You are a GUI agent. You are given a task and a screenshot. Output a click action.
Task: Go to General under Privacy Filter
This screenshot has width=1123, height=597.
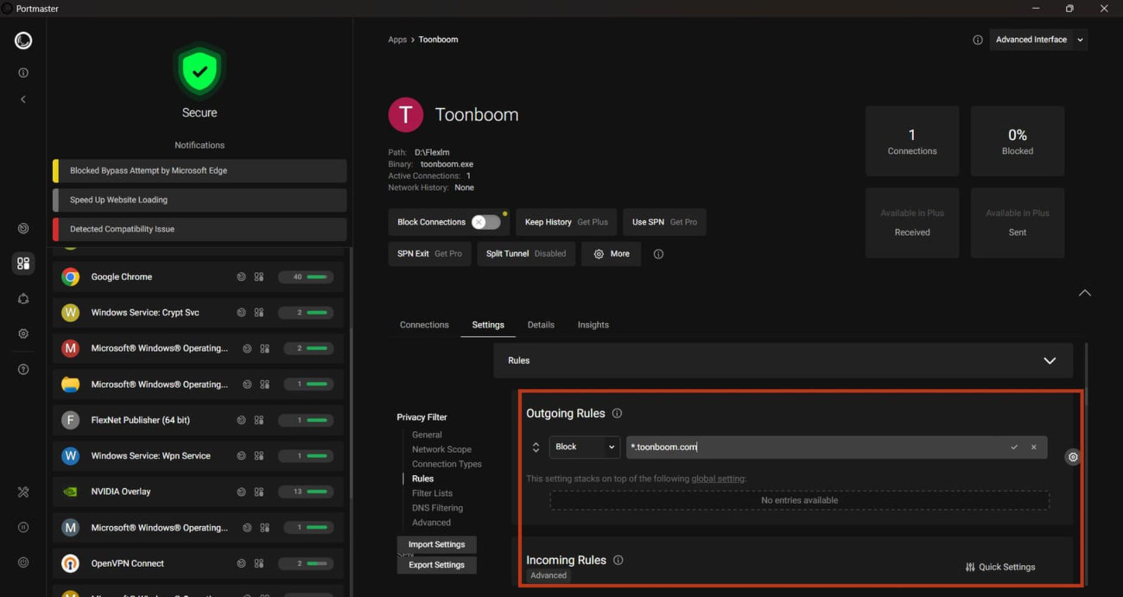point(427,435)
